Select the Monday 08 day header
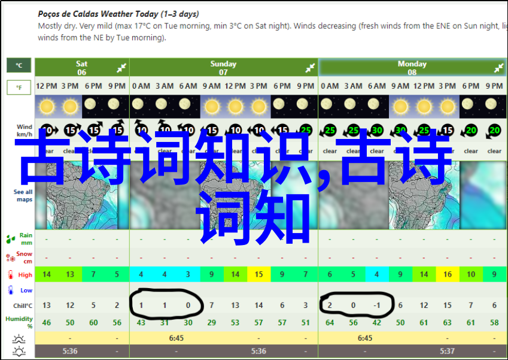 (x=412, y=68)
